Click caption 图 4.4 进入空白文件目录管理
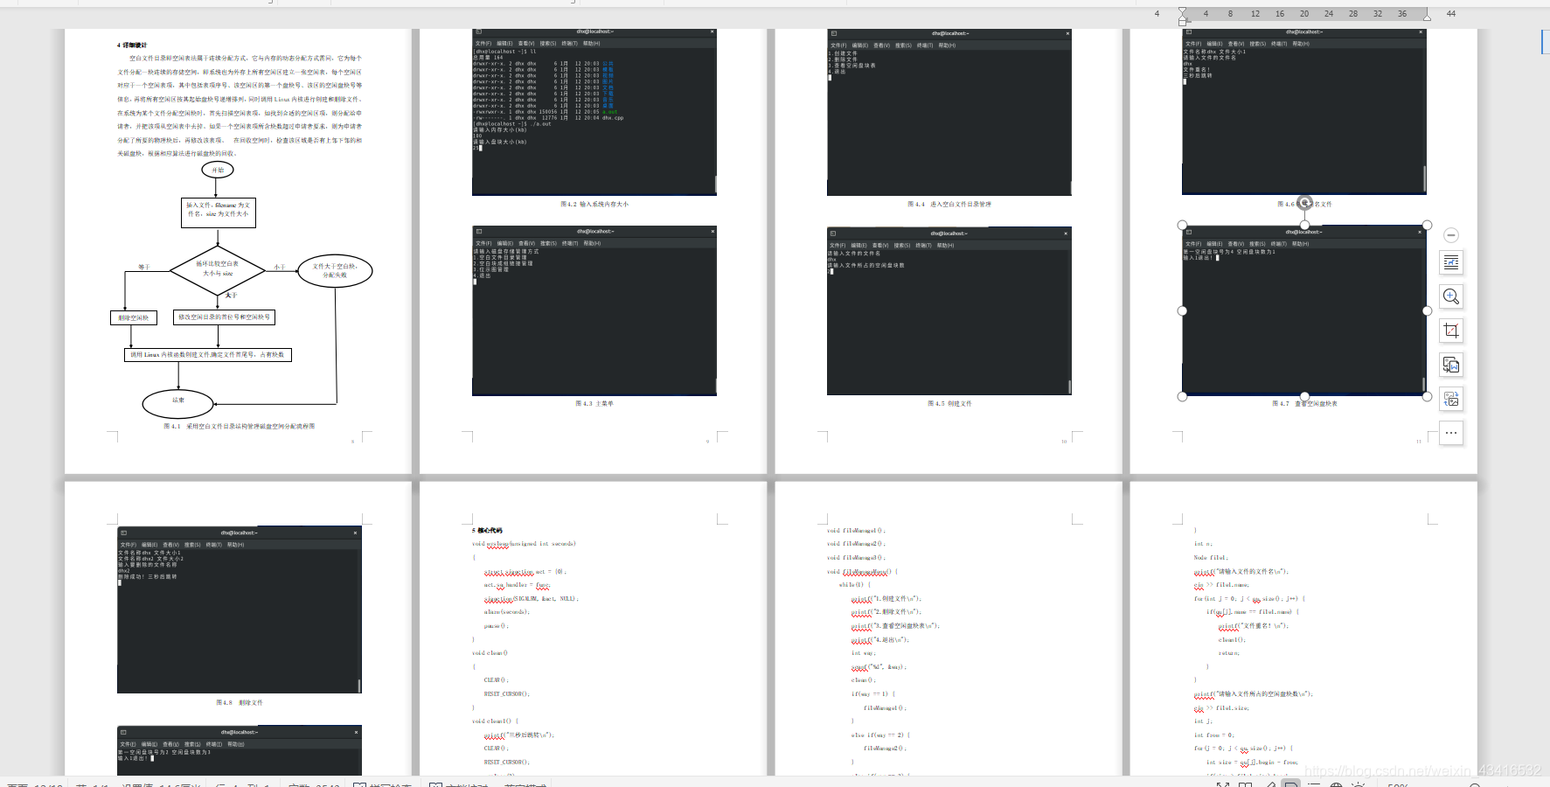The image size is (1550, 787). click(x=949, y=204)
